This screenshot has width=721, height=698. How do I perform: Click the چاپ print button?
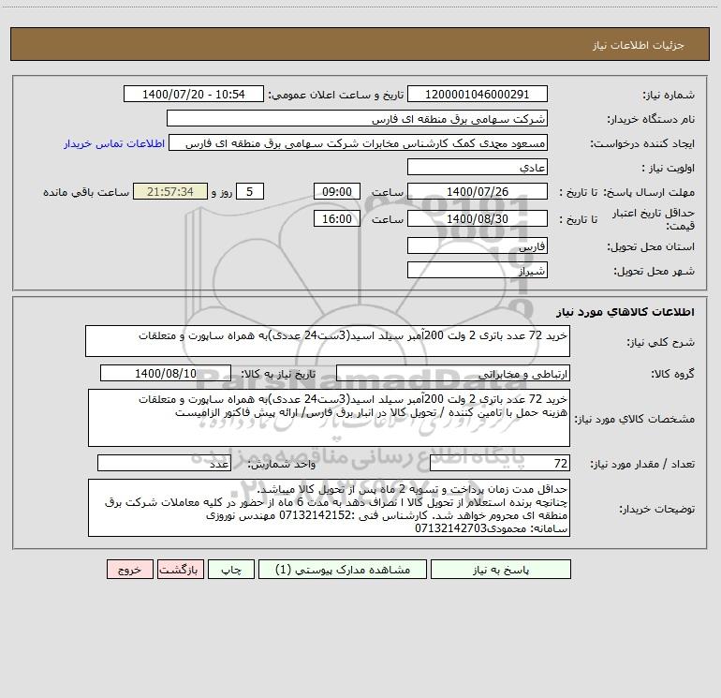231,569
